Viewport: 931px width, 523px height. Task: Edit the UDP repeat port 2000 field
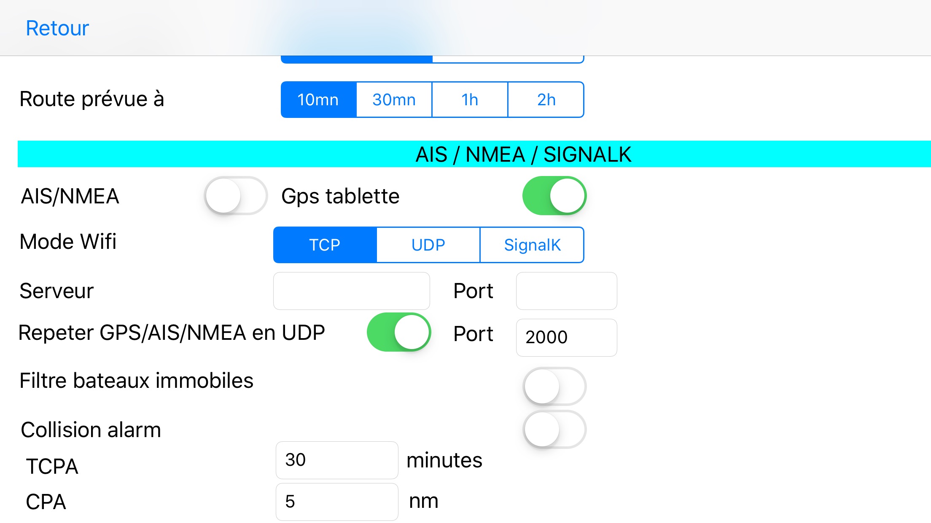(x=567, y=338)
